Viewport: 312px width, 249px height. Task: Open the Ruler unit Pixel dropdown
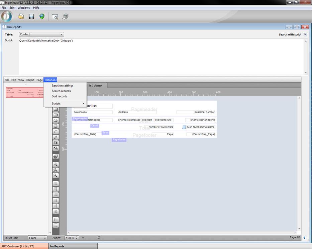[37, 238]
